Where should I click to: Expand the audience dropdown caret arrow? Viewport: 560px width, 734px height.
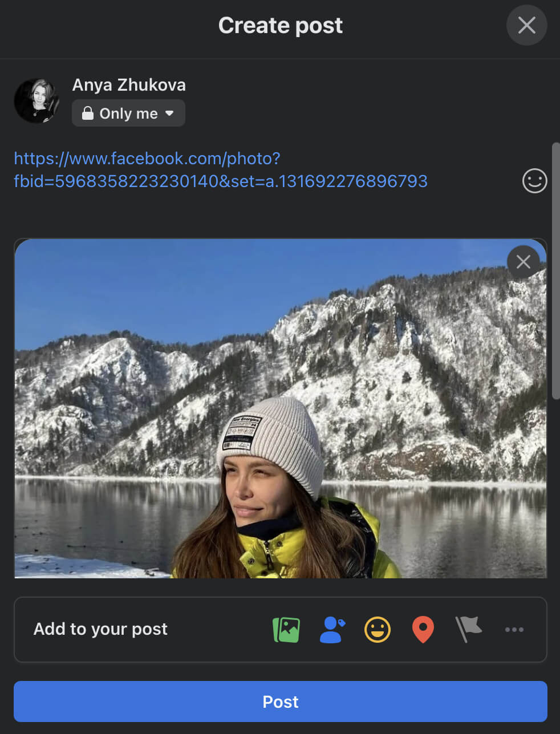[169, 113]
